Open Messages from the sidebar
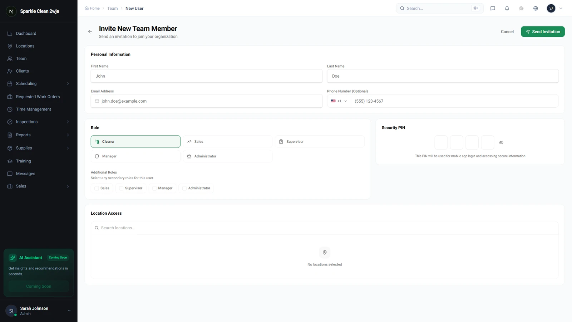Screen dimensions: 572x322 [x=39, y=174]
